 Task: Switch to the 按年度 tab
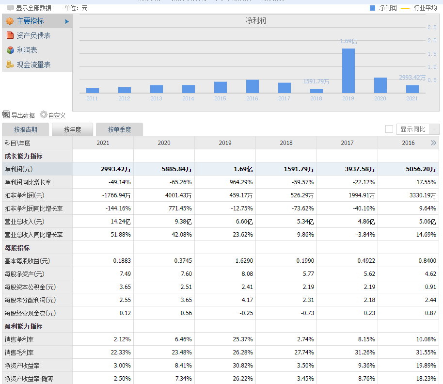(x=72, y=129)
